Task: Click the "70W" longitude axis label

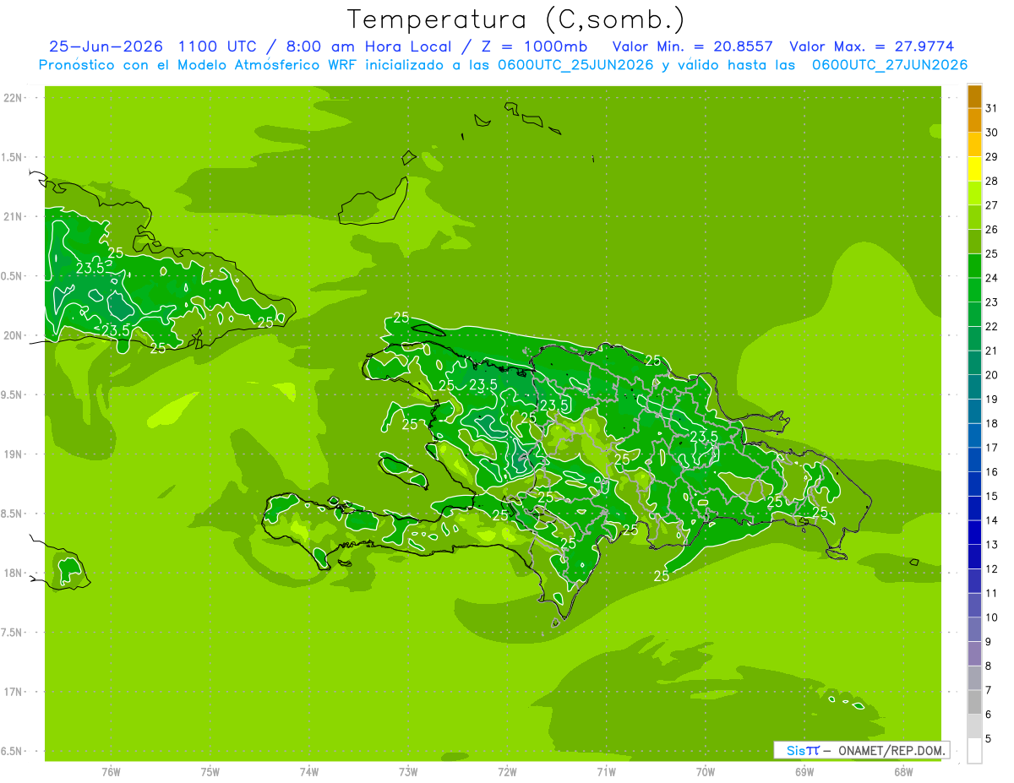Action: coord(706,771)
